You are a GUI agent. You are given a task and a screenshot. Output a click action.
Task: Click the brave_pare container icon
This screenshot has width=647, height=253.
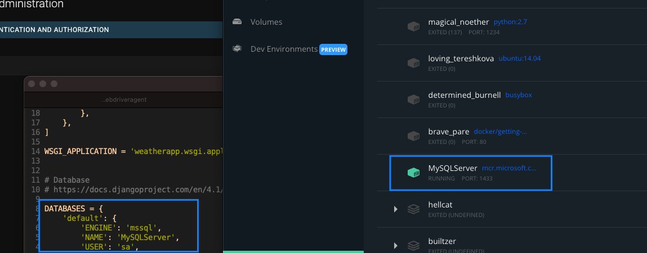point(413,136)
